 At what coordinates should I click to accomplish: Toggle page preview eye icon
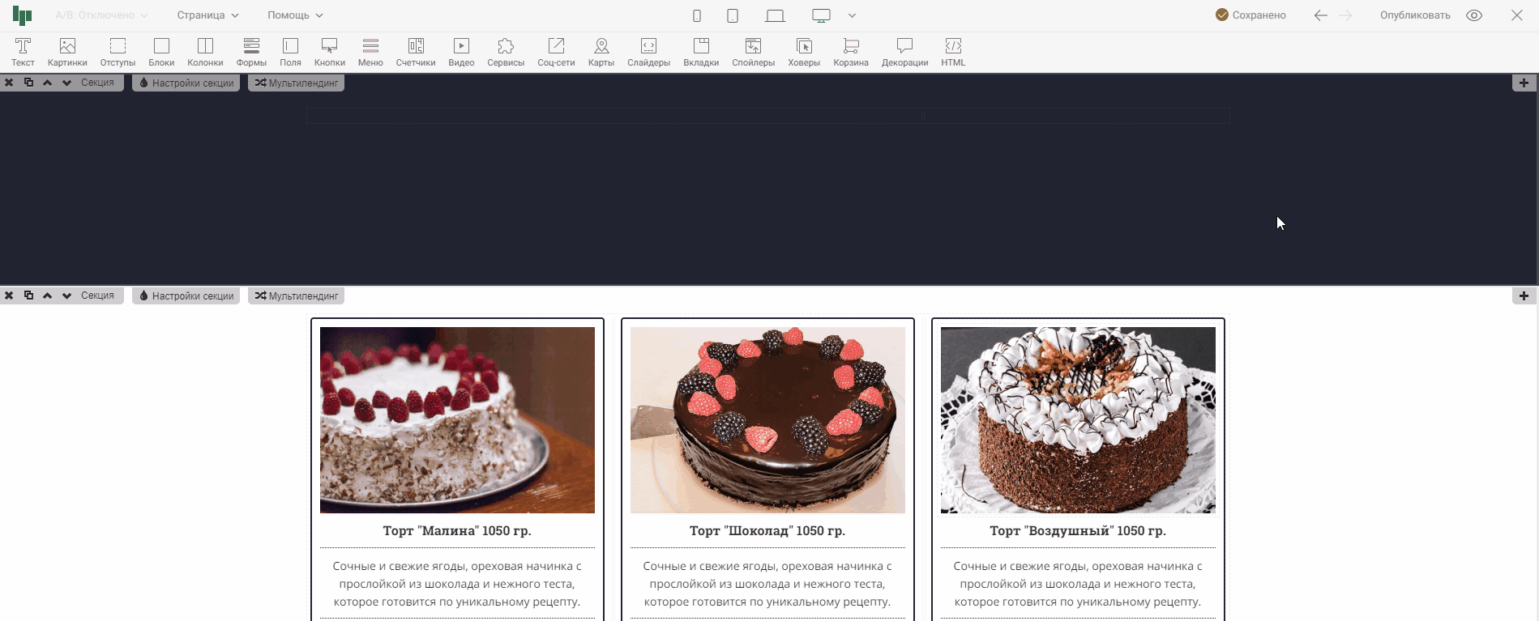point(1474,15)
